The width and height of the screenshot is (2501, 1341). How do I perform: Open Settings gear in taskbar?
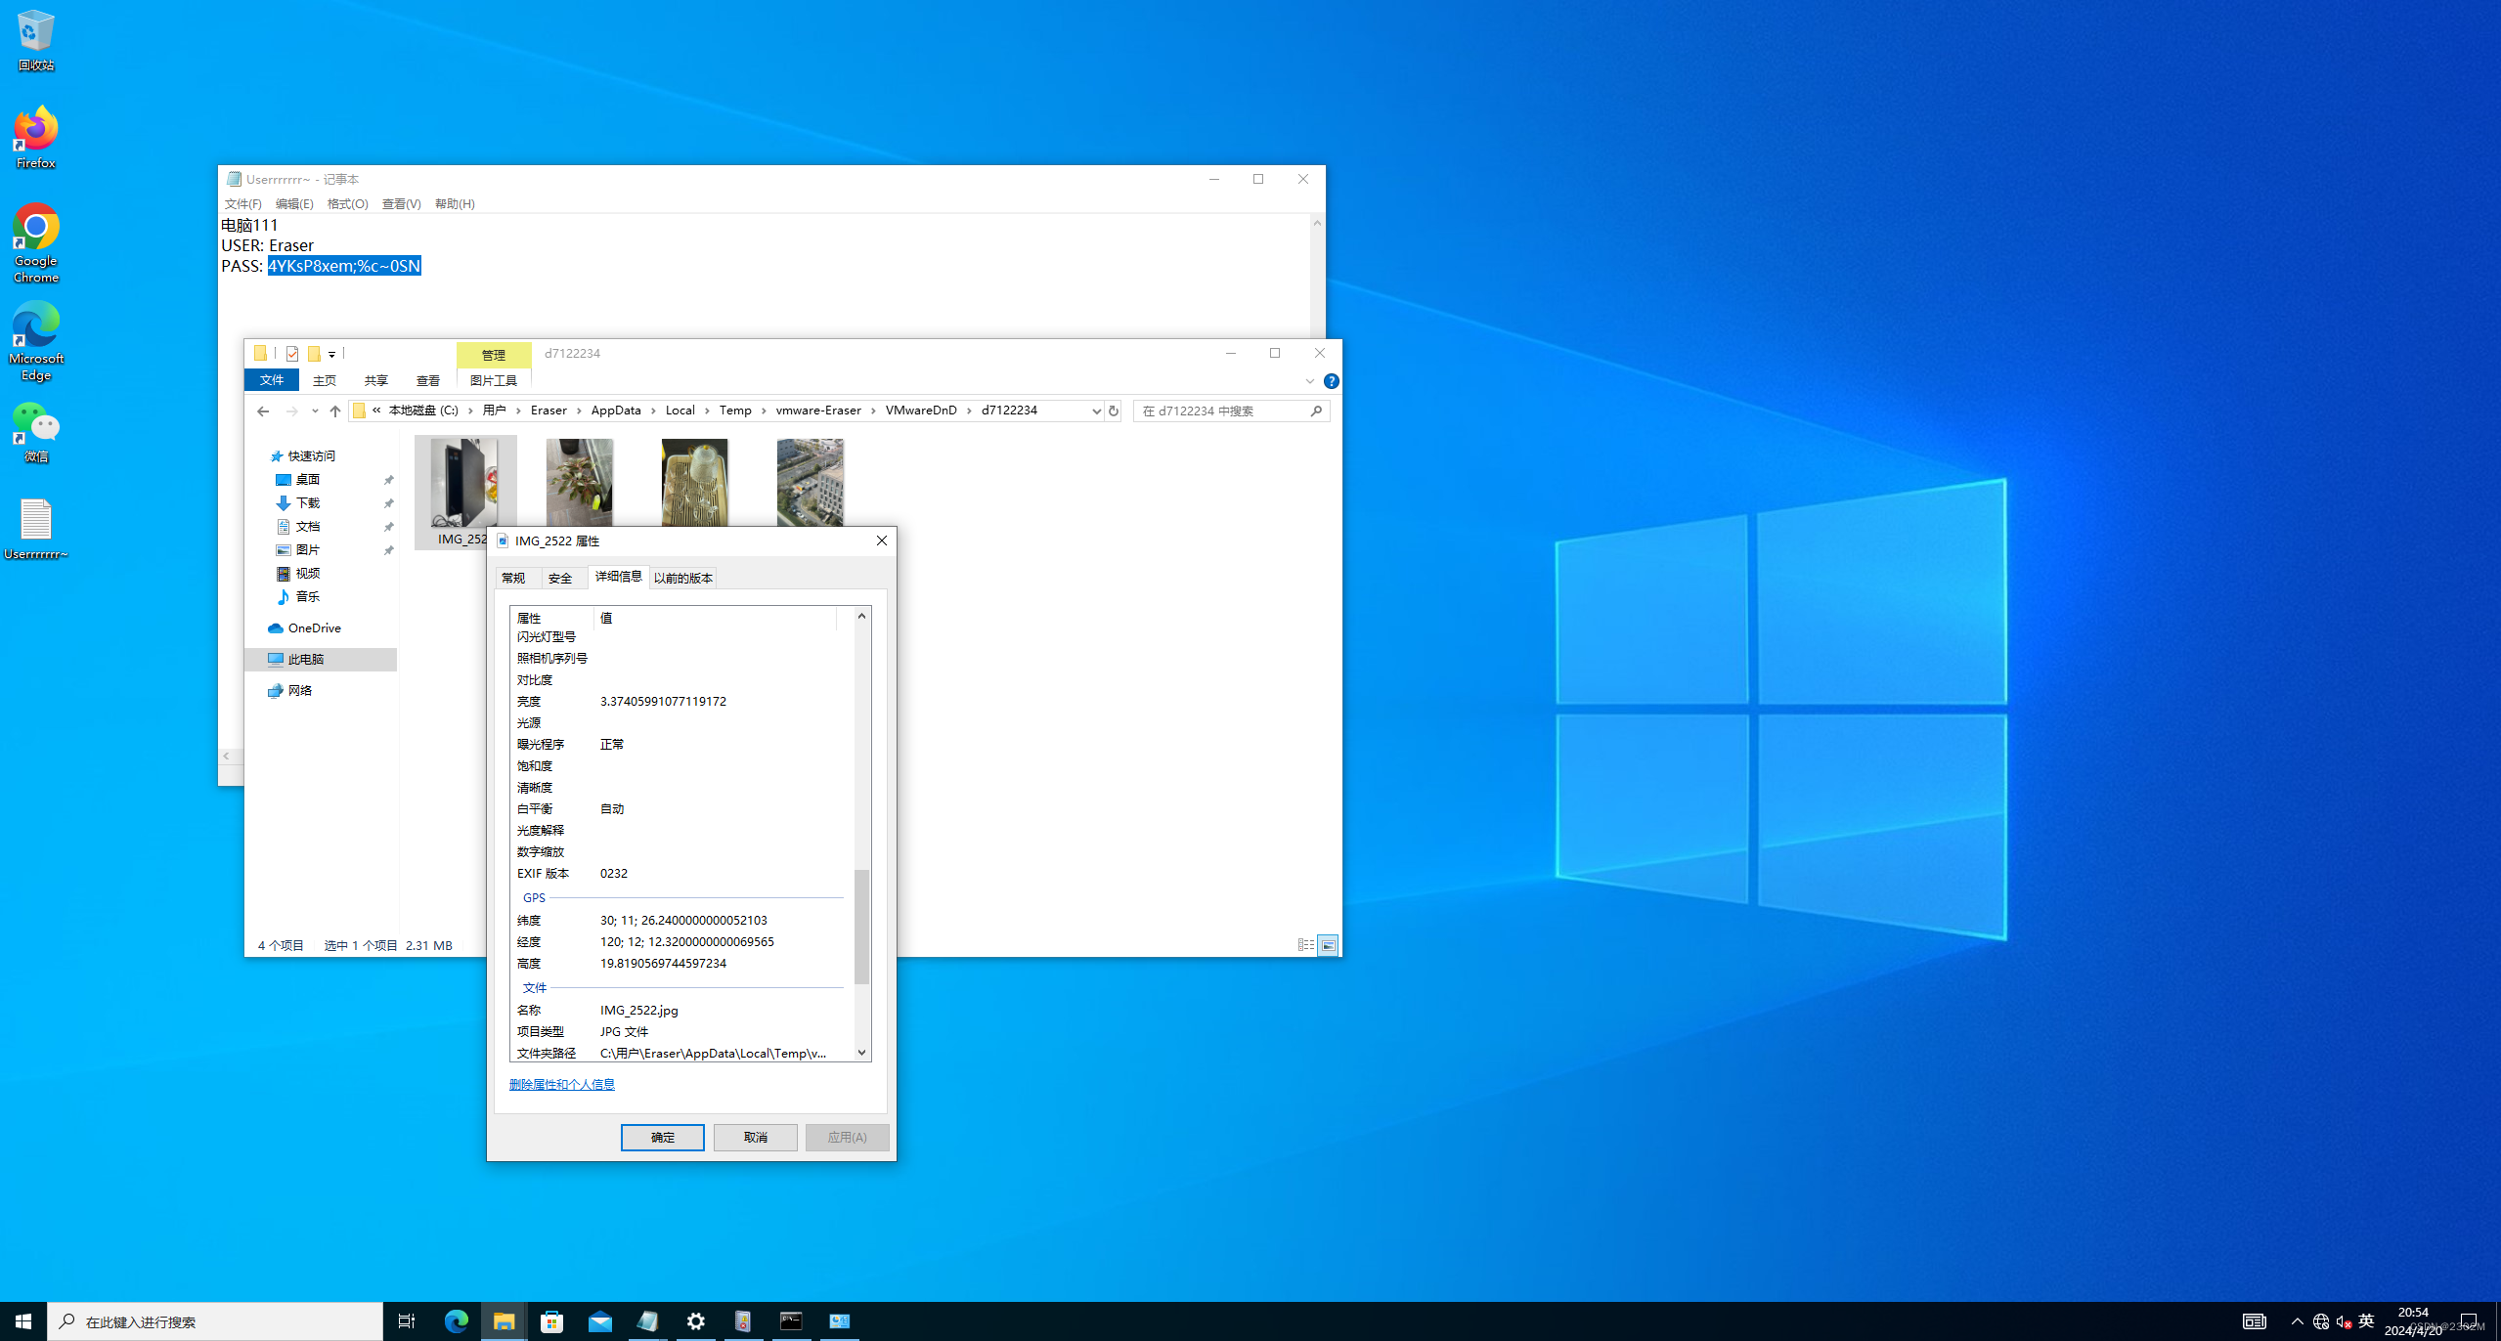tap(695, 1321)
